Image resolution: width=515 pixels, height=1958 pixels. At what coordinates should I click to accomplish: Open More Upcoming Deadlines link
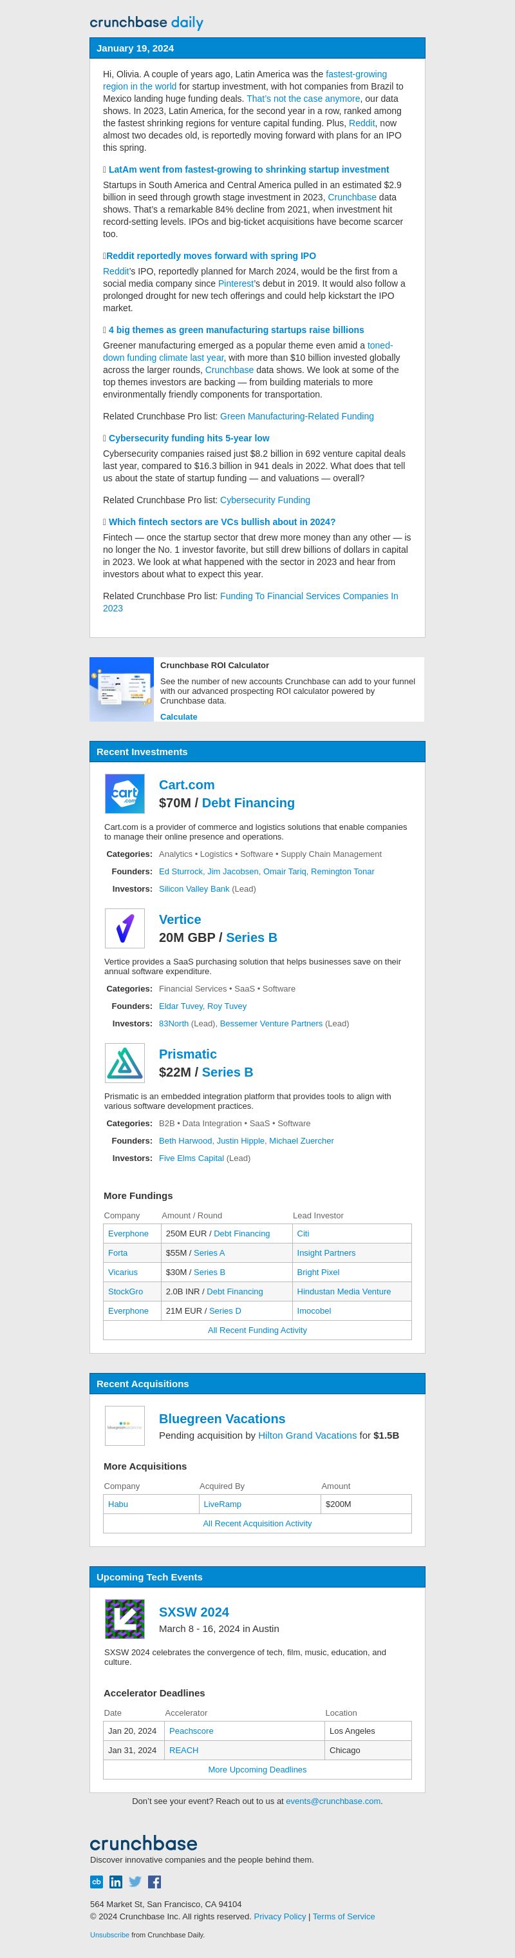click(x=257, y=1769)
